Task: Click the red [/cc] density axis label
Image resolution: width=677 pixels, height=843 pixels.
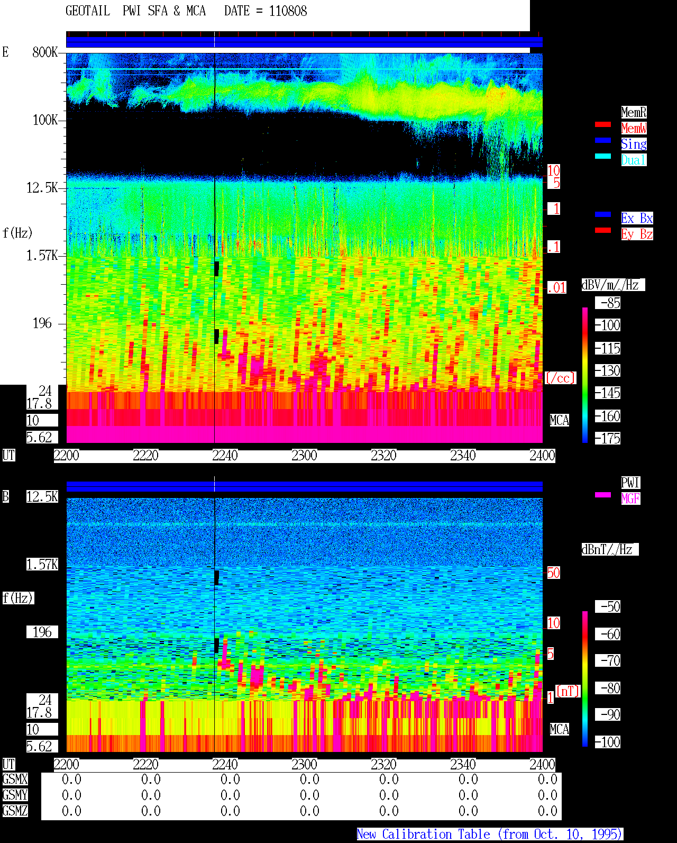Action: coord(560,378)
